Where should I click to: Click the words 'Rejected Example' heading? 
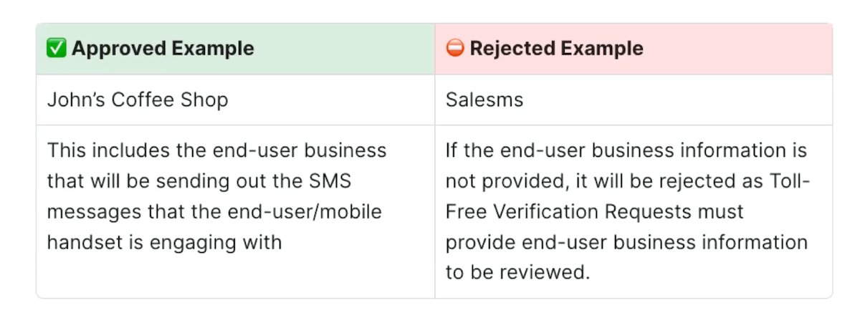click(x=557, y=49)
